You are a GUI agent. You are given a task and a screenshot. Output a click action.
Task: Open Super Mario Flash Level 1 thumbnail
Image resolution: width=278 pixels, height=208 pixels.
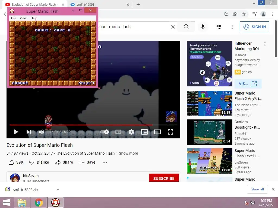(x=209, y=161)
